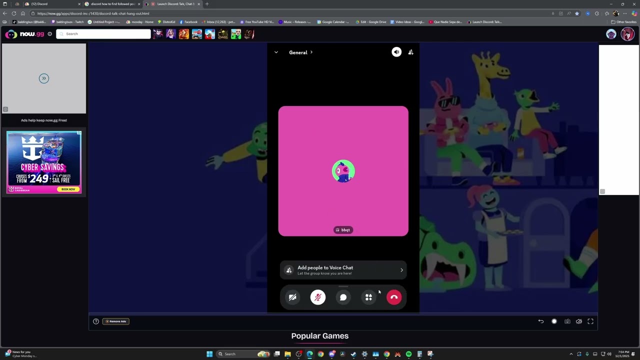Open the info icon next to now.gg logo
This screenshot has height=360, width=640.
pos(49,34)
